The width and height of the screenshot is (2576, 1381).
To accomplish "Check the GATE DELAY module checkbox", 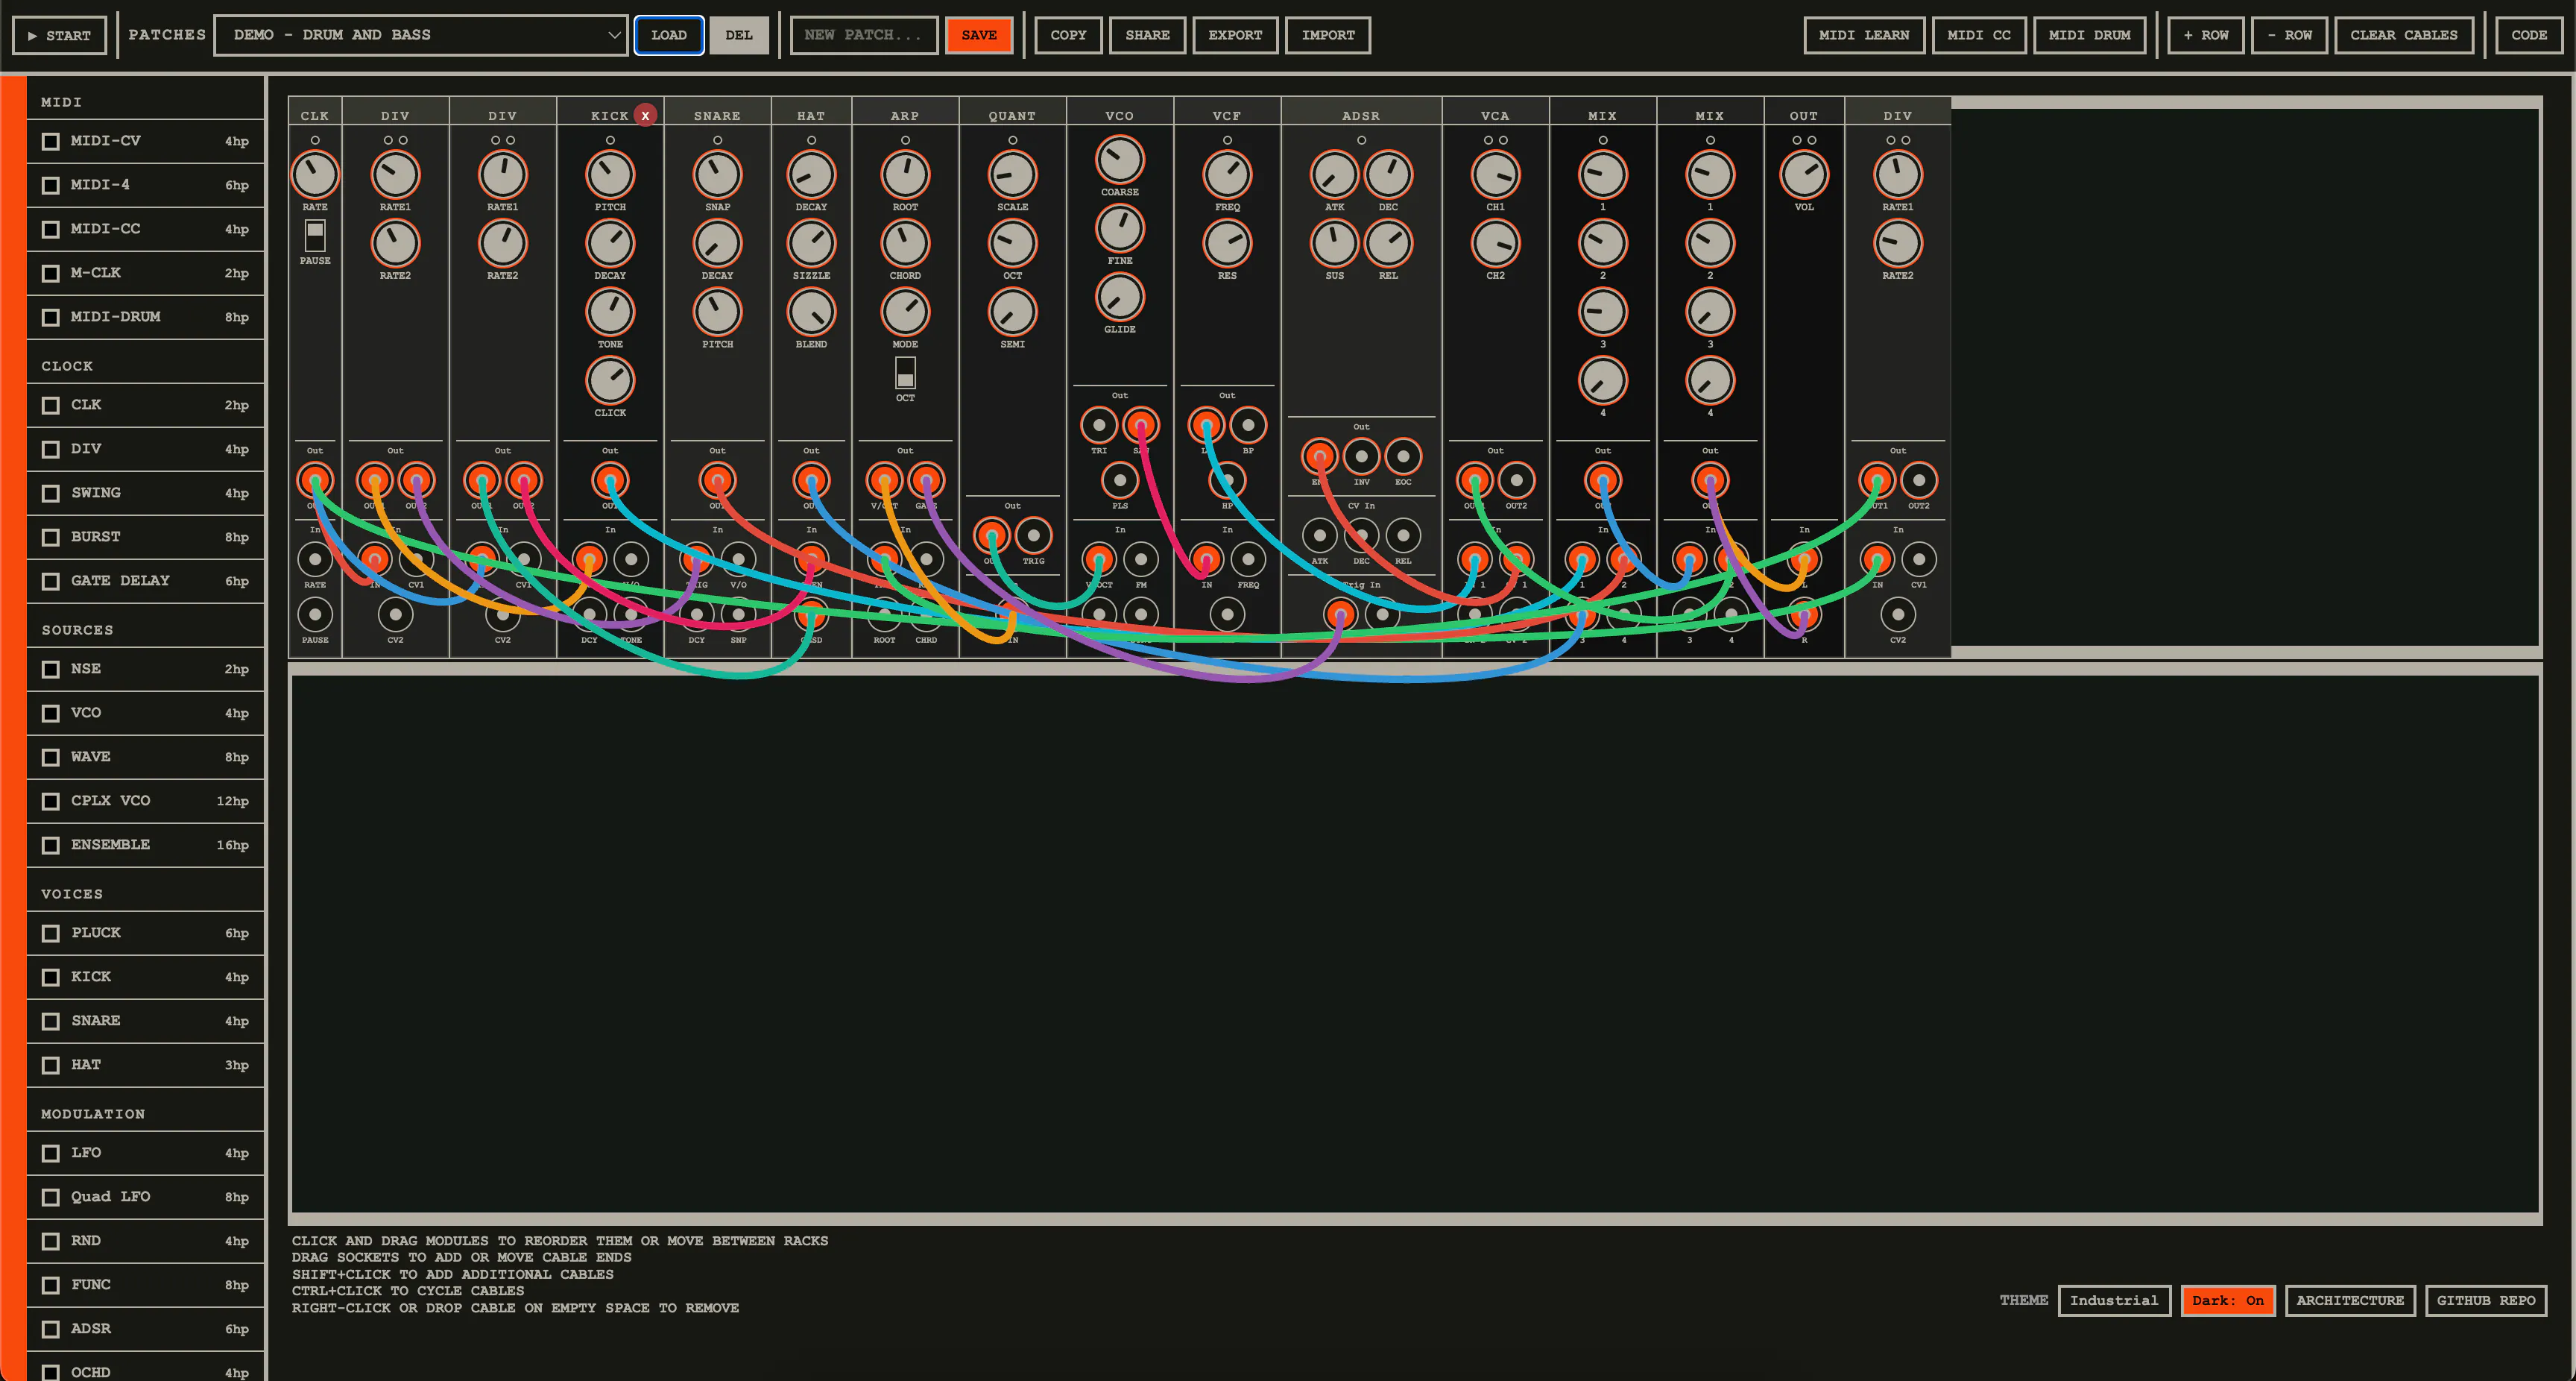I will 51,580.
